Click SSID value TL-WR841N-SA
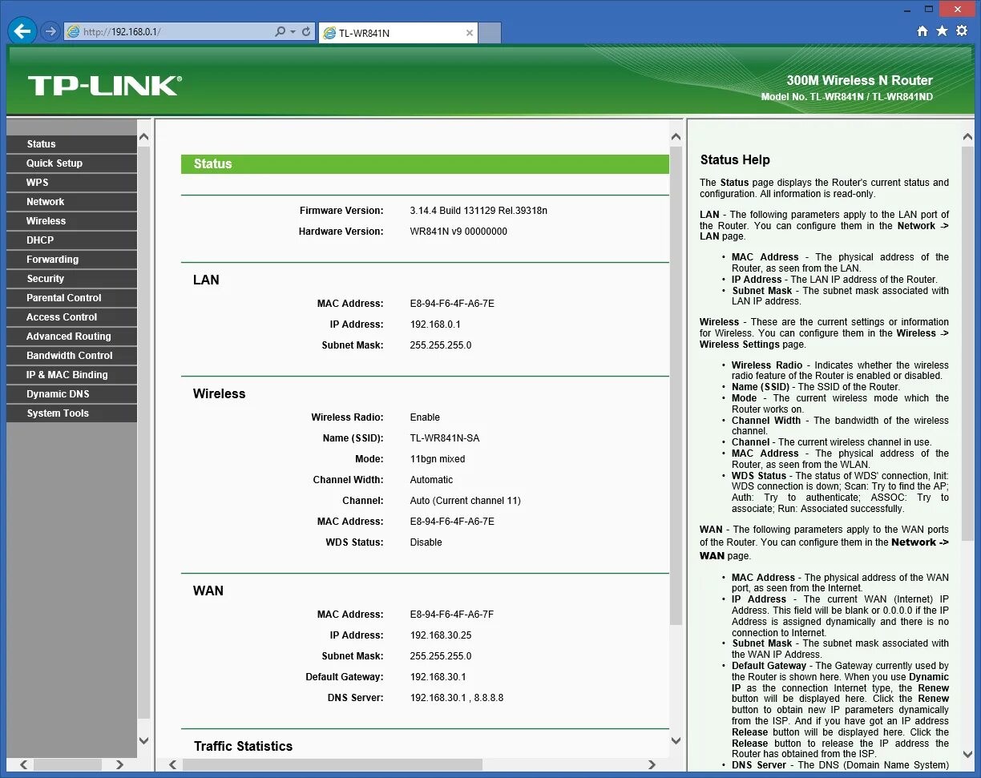Image resolution: width=981 pixels, height=778 pixels. (445, 438)
